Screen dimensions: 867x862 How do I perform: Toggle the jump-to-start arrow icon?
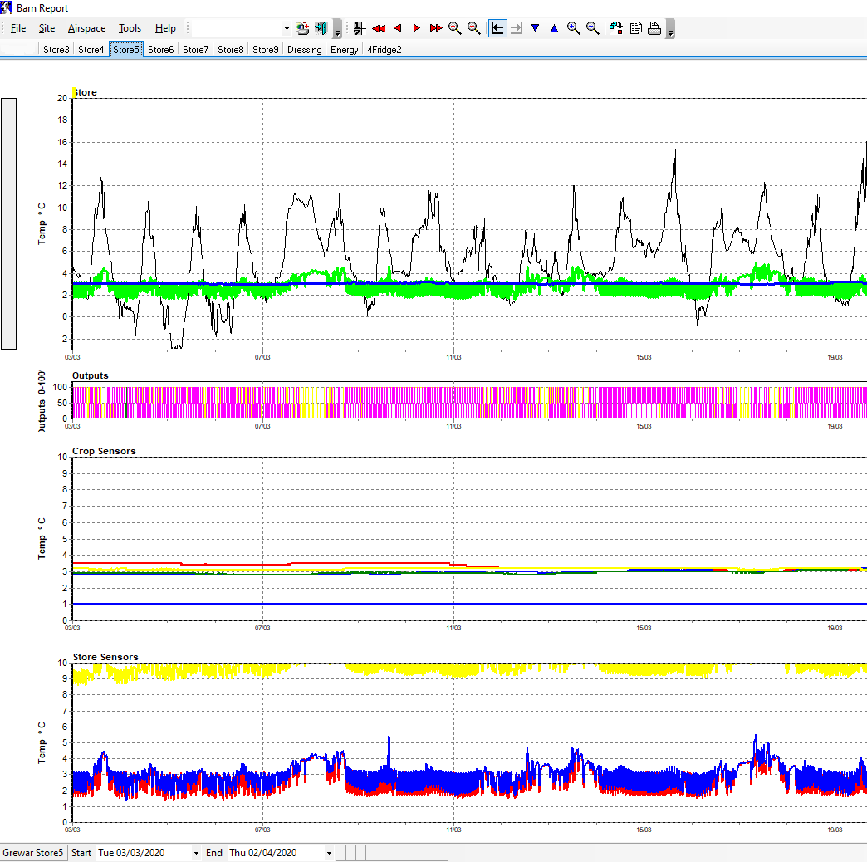[497, 28]
